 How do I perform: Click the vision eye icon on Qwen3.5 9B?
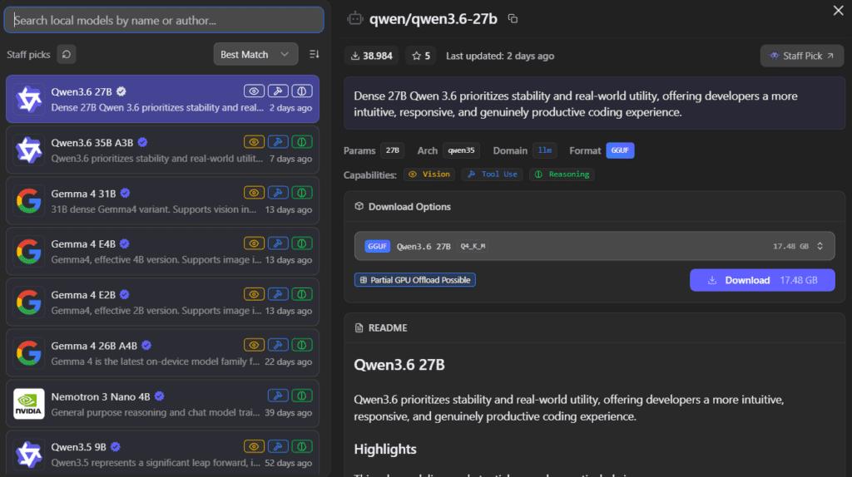254,446
